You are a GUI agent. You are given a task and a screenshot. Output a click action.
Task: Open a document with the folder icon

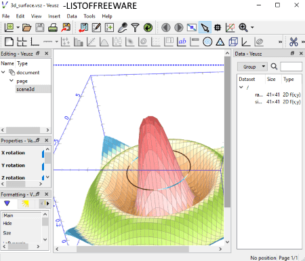(26, 28)
